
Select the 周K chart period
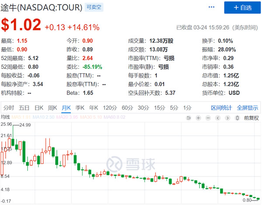pyautogui.click(x=52, y=108)
